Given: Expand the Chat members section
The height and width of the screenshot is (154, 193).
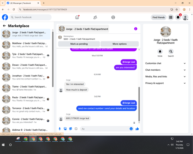Looking at the screenshot, I should 166,70.
